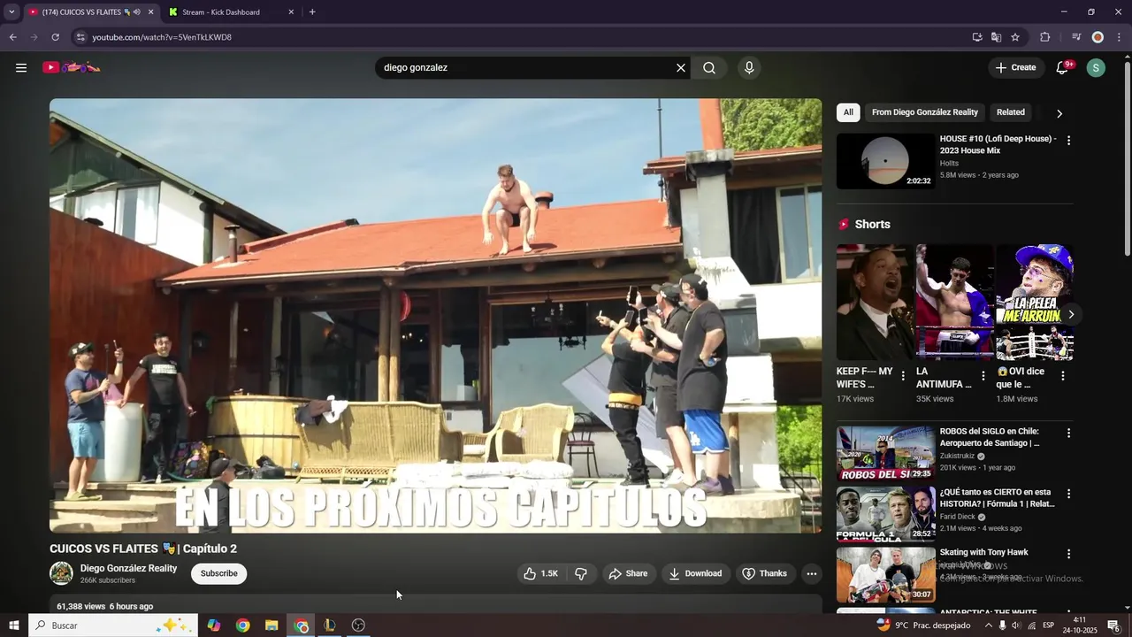Show more filter chips with right arrow
Screen dimensions: 1132x637
pos(1059,113)
